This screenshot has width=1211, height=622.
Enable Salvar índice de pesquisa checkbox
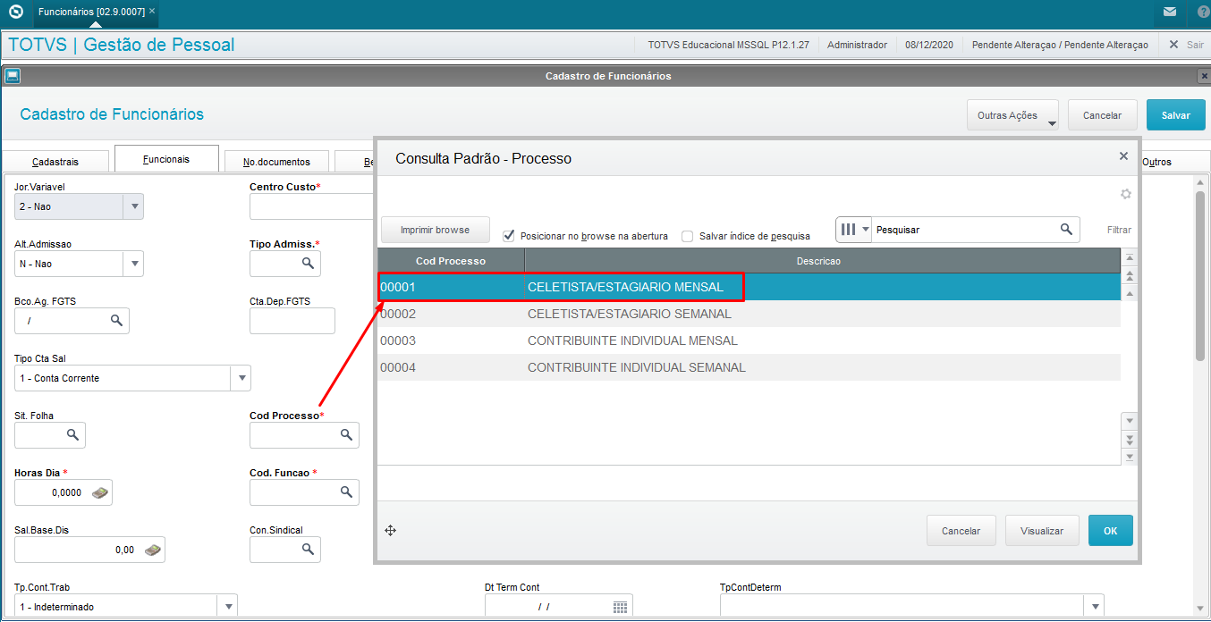(x=688, y=236)
